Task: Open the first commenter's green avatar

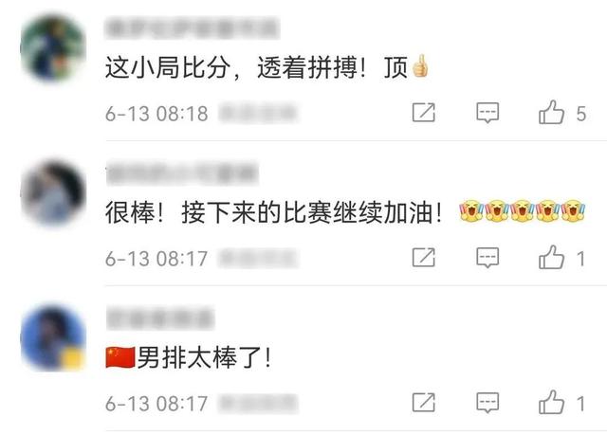Action: tap(53, 48)
